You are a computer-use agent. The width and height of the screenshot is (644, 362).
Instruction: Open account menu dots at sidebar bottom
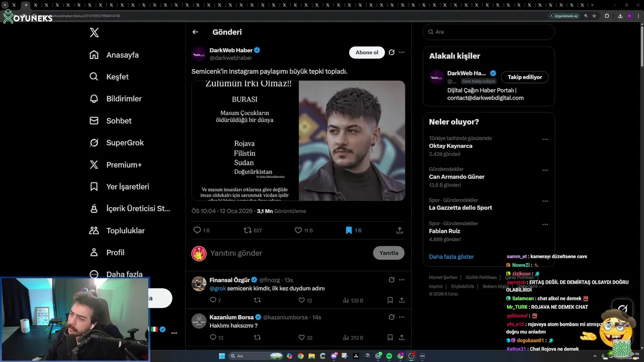174,333
